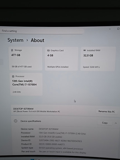This screenshot has height=160, width=120.
Task: Click the Find a setting search box
Action: click(42, 31)
